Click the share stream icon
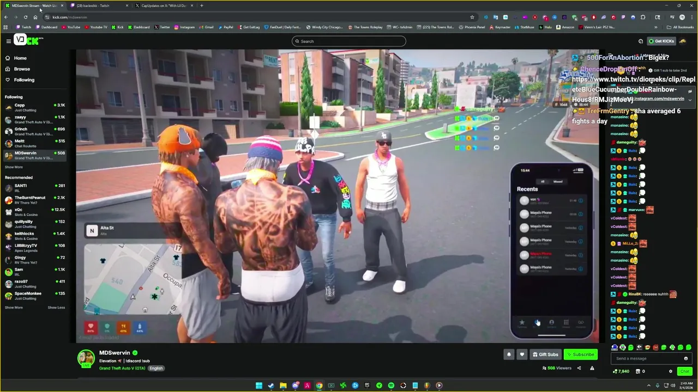Screen dimensions: 698x392 coord(579,368)
